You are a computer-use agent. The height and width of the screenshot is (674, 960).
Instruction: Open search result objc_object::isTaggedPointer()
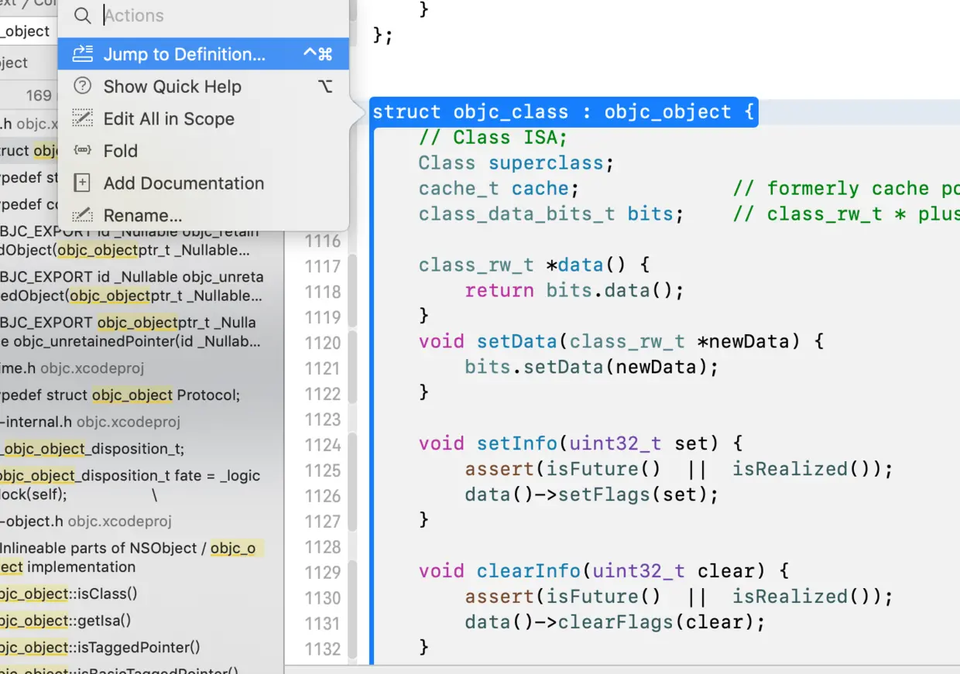click(x=100, y=647)
